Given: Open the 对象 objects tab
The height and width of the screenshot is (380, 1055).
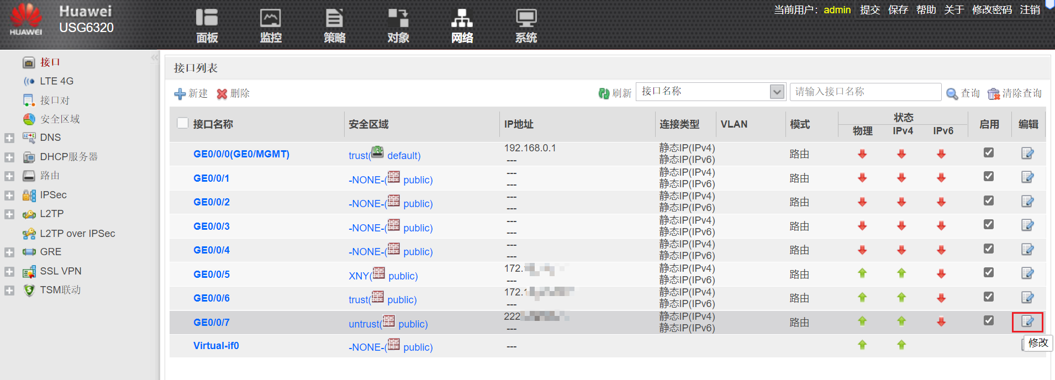Looking at the screenshot, I should [x=398, y=25].
